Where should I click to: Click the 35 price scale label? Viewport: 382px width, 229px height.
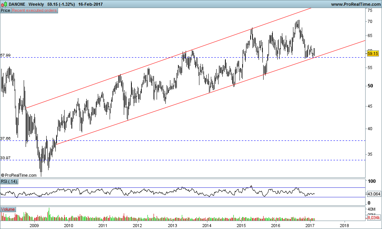click(x=370, y=154)
